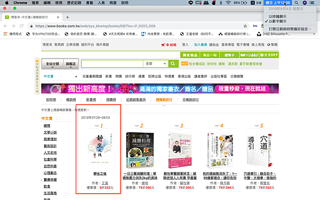Select the 週暢銷排行 tab
The image size is (320, 200).
164,100
